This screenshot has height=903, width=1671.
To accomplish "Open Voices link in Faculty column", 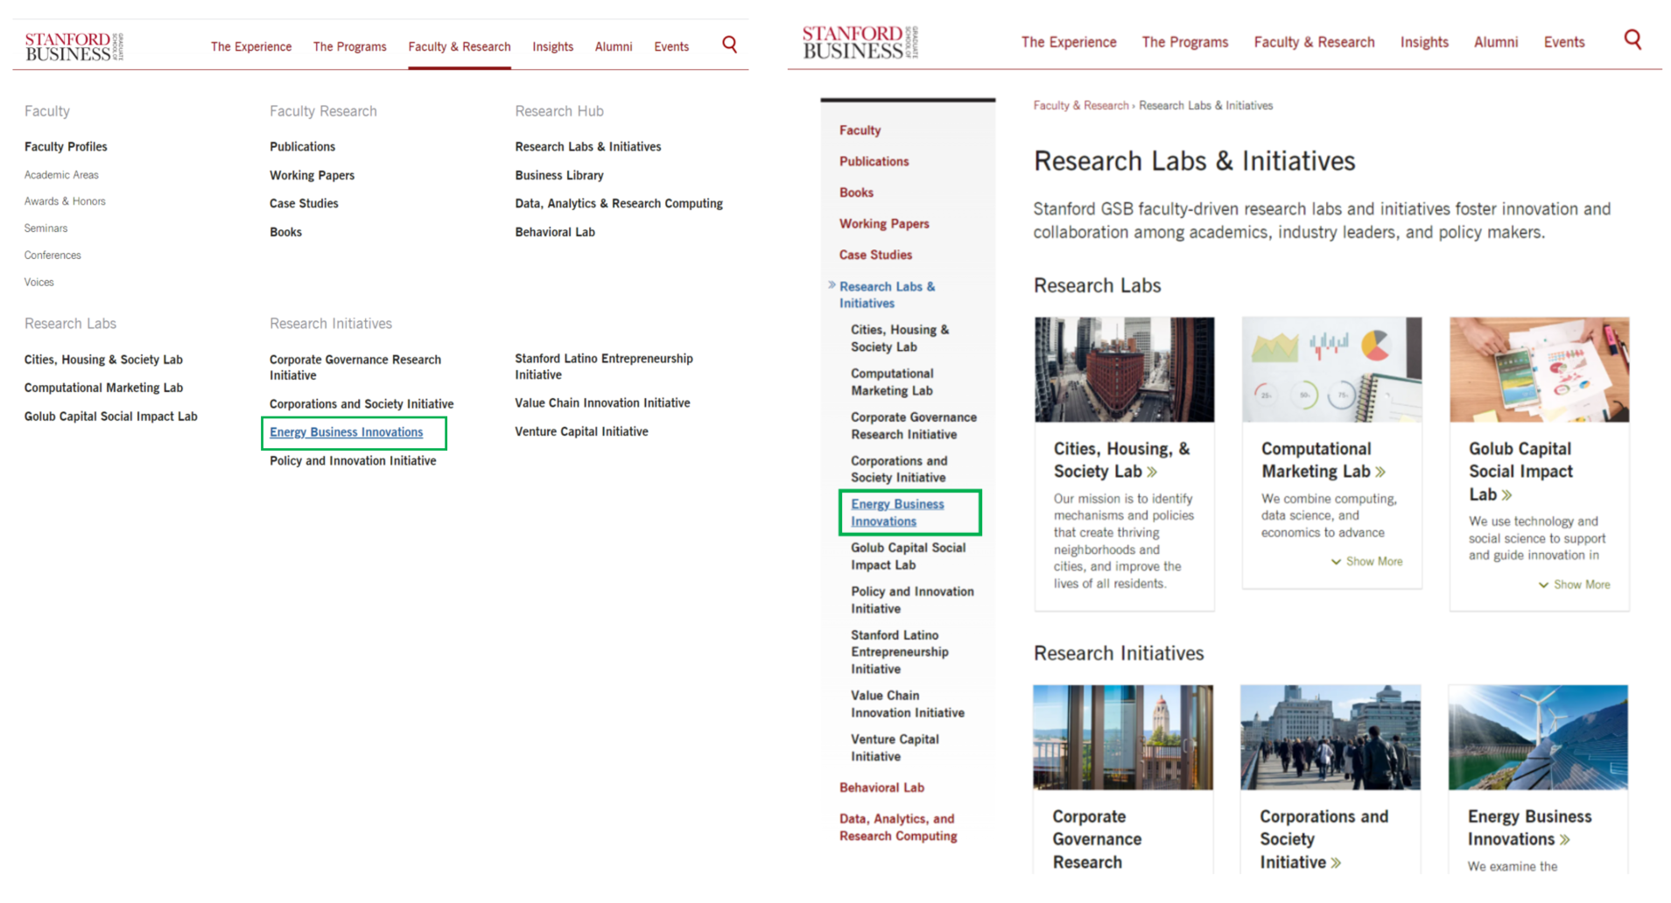I will [x=39, y=283].
